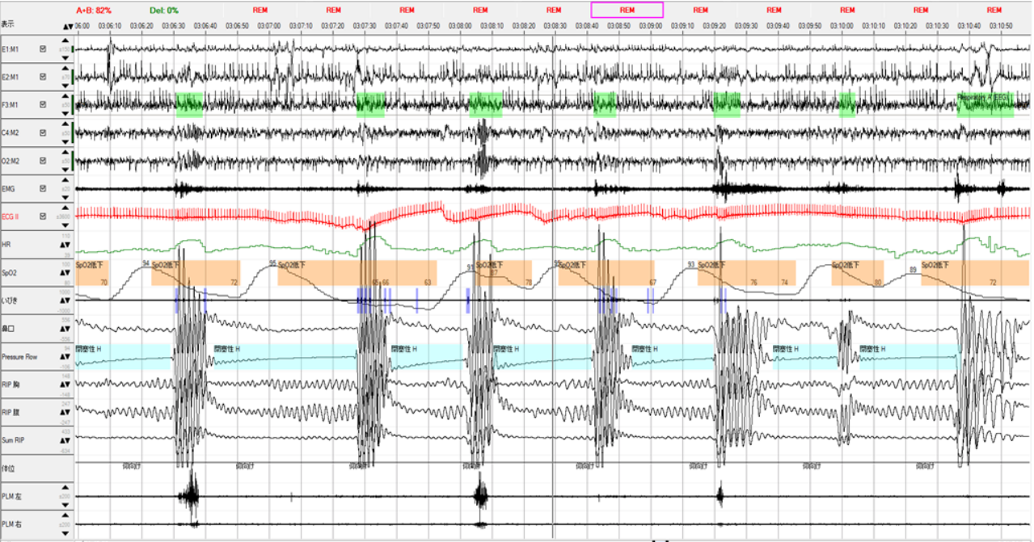The width and height of the screenshot is (1034, 542).
Task: Click the 03:06:10 time label on the ruler
Action: [110, 26]
